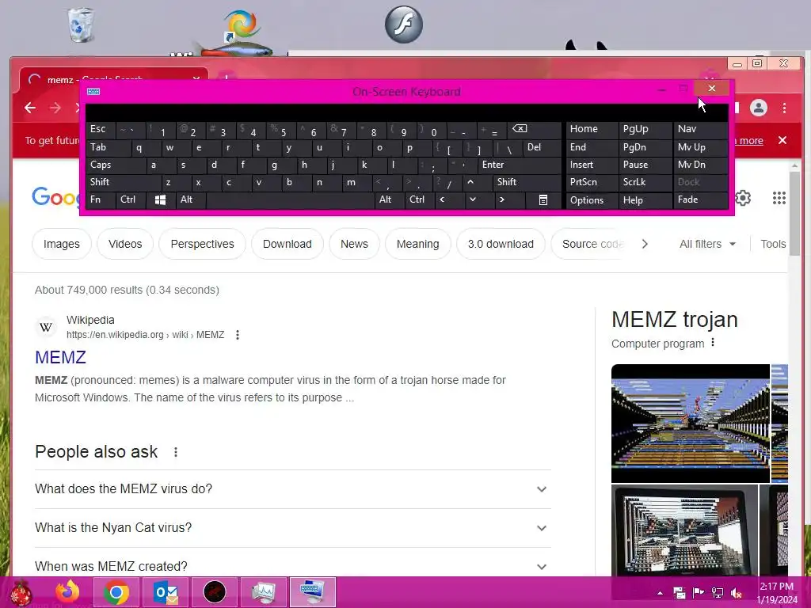Click the space bar key
811x608 pixels.
(x=290, y=199)
